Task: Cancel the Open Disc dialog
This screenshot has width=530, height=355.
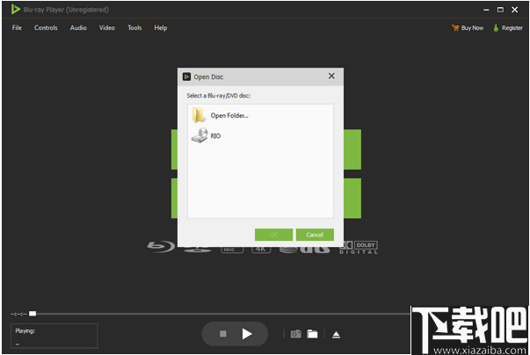Action: pyautogui.click(x=315, y=235)
